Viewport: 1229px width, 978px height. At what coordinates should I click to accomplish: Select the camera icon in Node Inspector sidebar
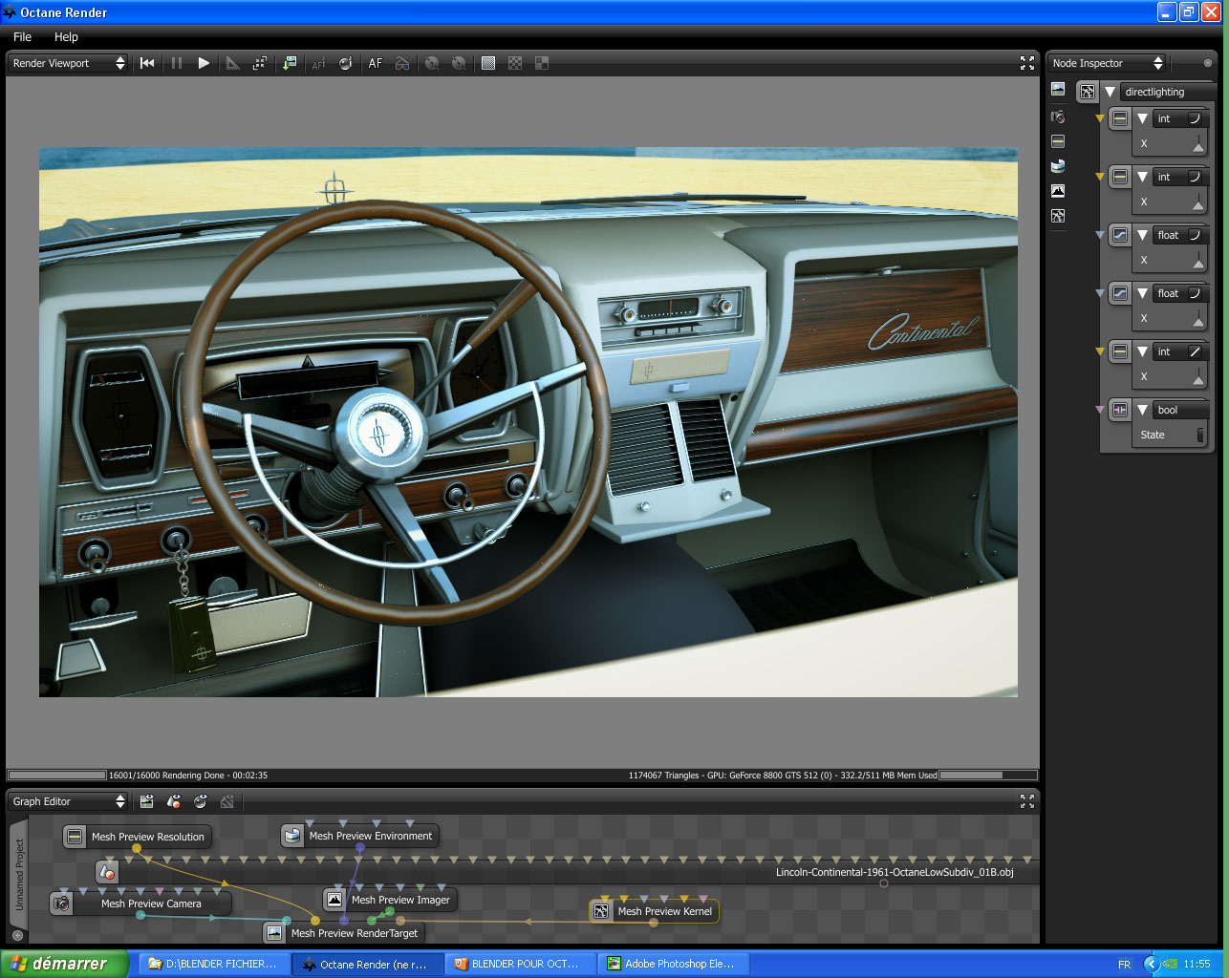pyautogui.click(x=1058, y=117)
